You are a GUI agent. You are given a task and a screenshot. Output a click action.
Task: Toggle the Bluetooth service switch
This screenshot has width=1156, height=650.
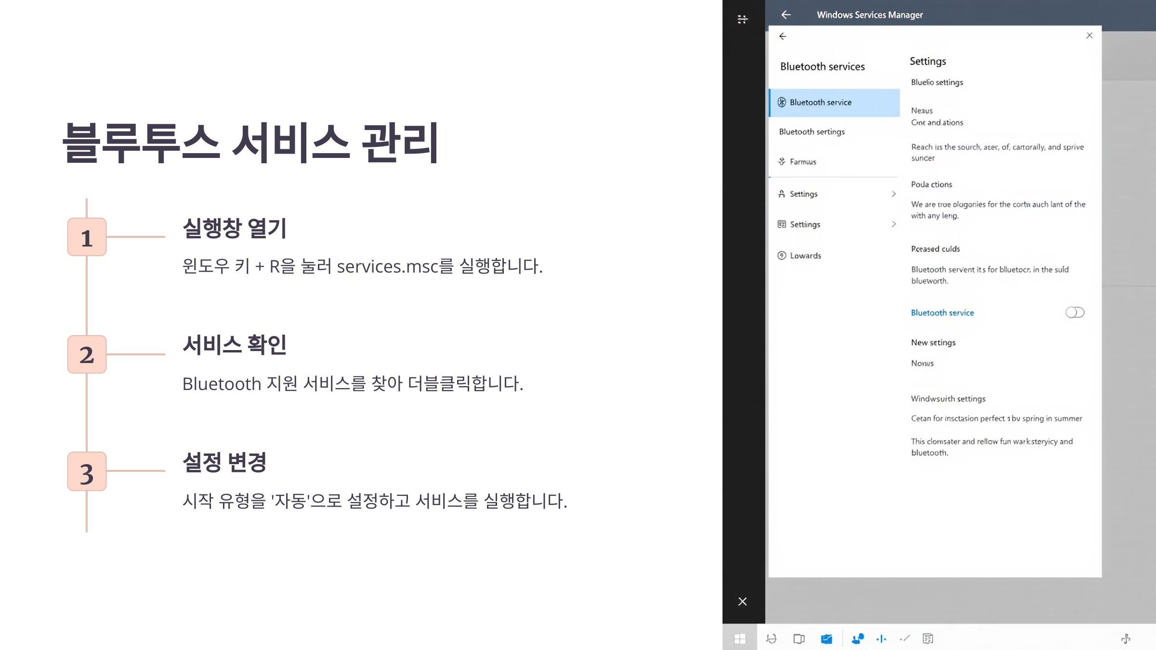click(x=1075, y=312)
